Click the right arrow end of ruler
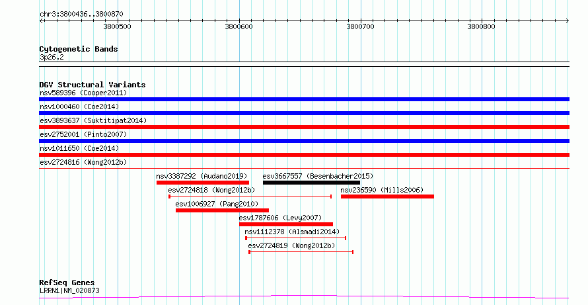Viewport: 588px width, 305px height. tap(568, 21)
